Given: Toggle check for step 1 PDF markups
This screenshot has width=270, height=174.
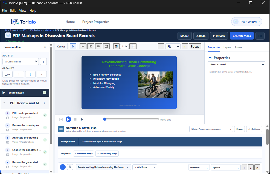Looking at the screenshot, I should (45, 115).
